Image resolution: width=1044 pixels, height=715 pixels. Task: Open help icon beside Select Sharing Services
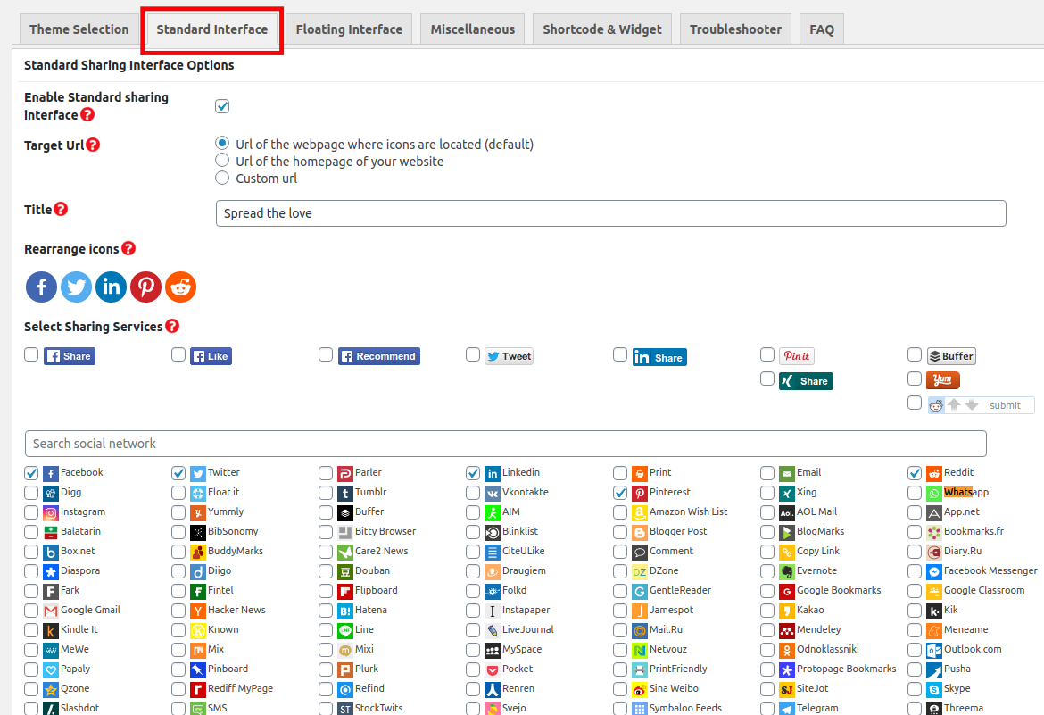(172, 326)
